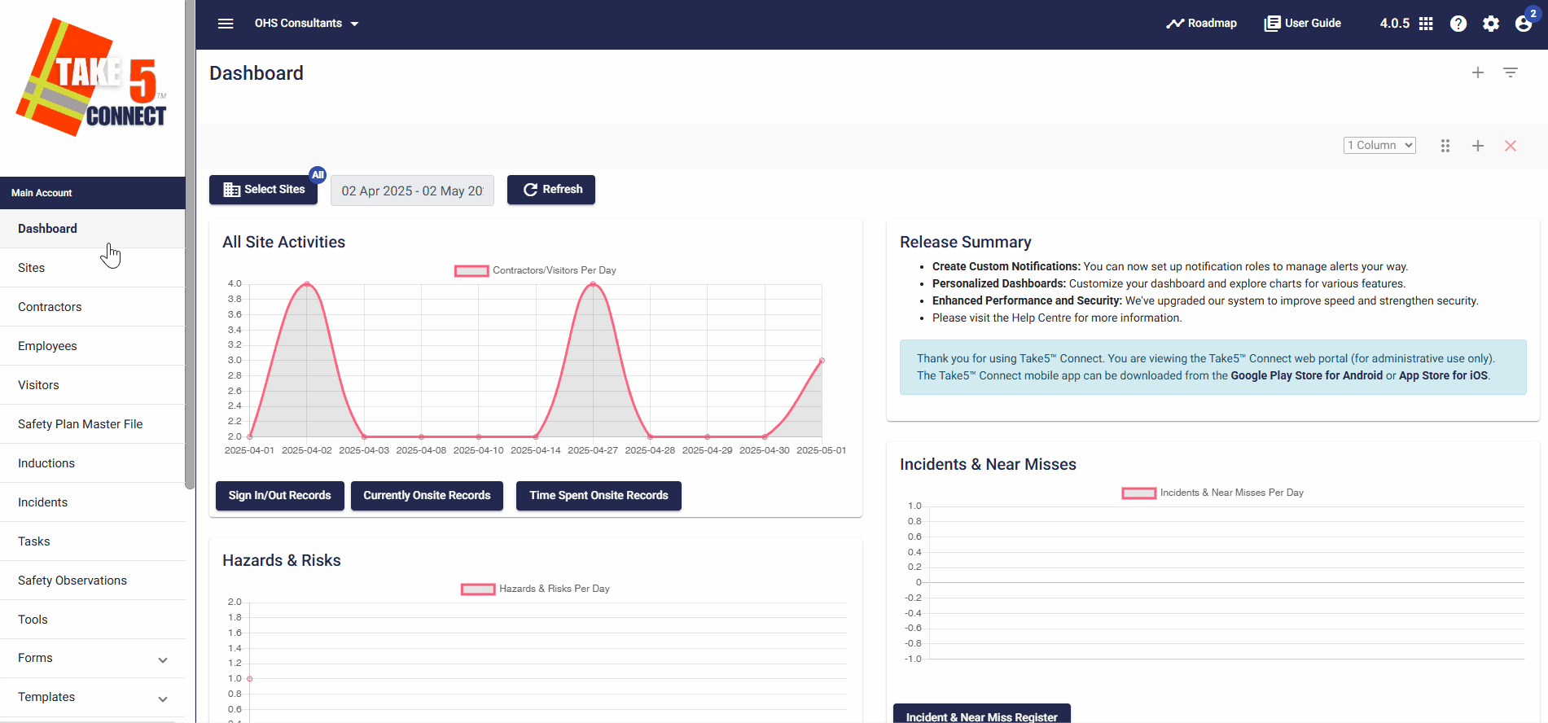Click the All badge on Select Sites

pyautogui.click(x=318, y=175)
